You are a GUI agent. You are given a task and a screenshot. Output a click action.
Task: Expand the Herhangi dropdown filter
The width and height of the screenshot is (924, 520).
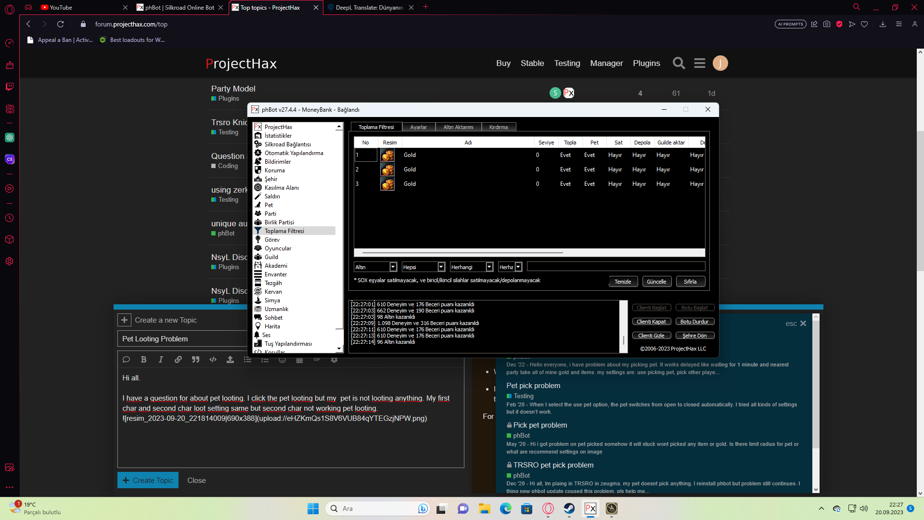489,267
